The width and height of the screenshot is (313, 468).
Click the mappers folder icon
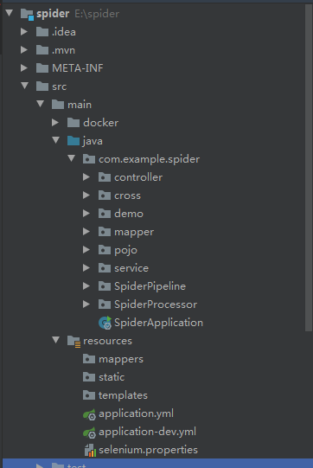[x=89, y=359]
